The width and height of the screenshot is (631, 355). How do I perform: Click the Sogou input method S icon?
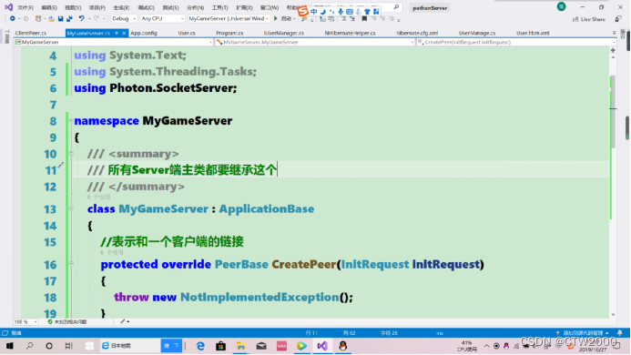pyautogui.click(x=302, y=11)
